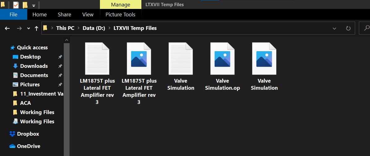
Task: Switch to the Share ribbon tab
Action: tap(64, 14)
